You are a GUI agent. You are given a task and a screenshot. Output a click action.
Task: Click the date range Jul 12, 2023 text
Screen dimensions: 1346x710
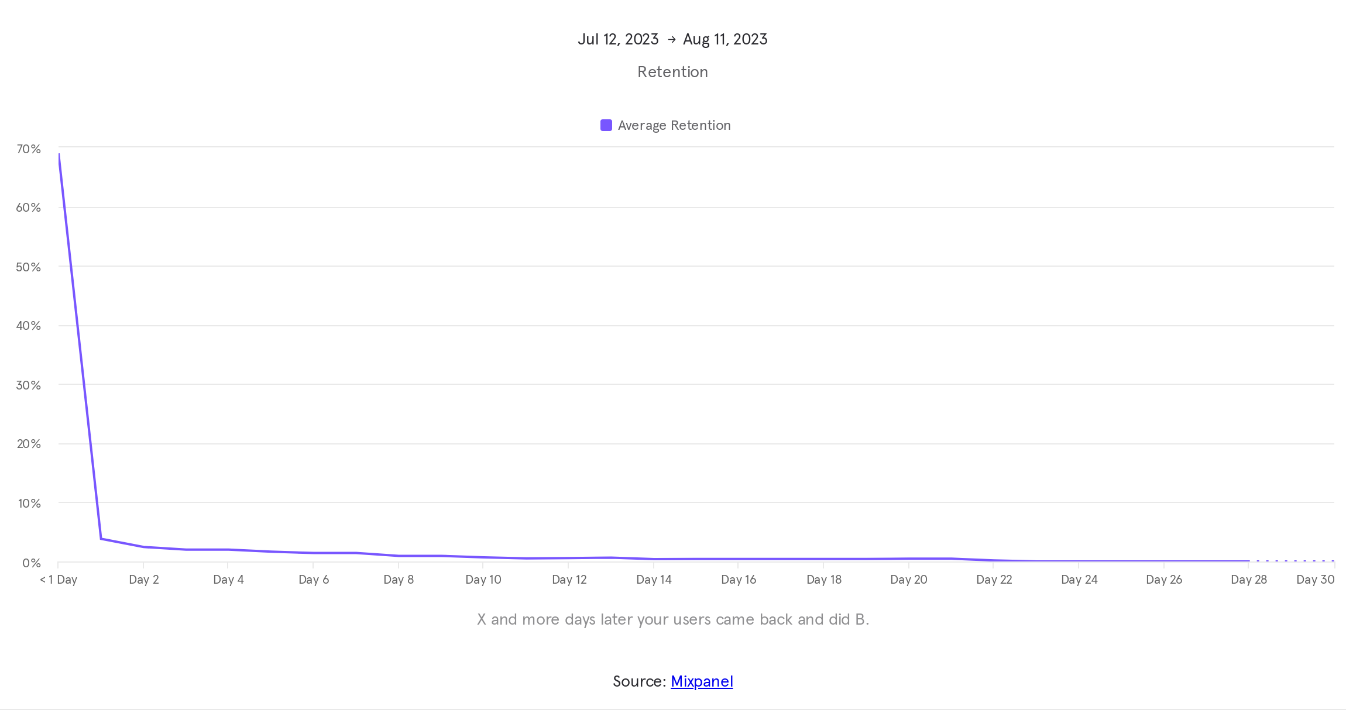(x=618, y=39)
